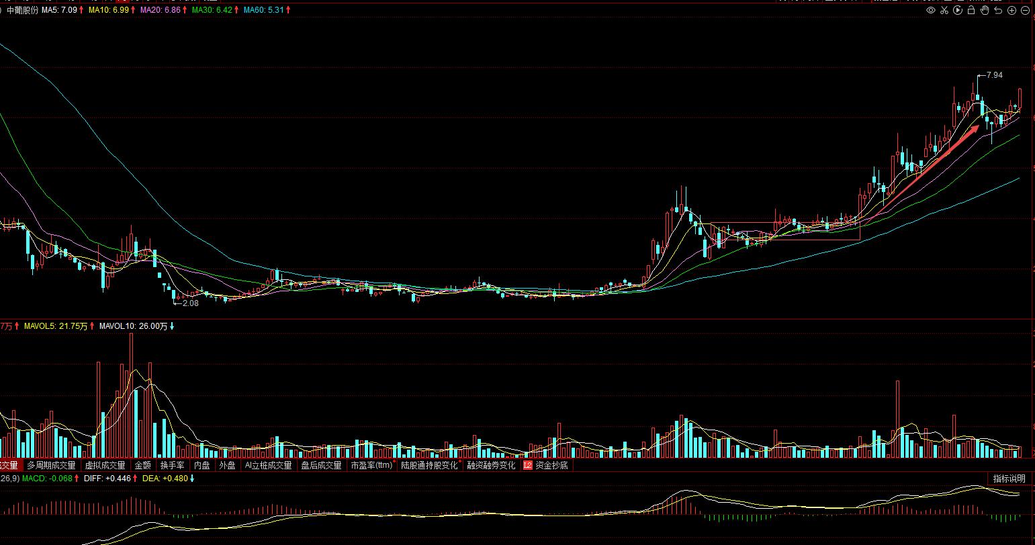
Task: Open the L2 资金抄底 tab
Action: tap(546, 465)
